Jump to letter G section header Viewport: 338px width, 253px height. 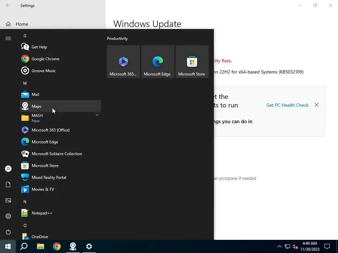pos(25,36)
